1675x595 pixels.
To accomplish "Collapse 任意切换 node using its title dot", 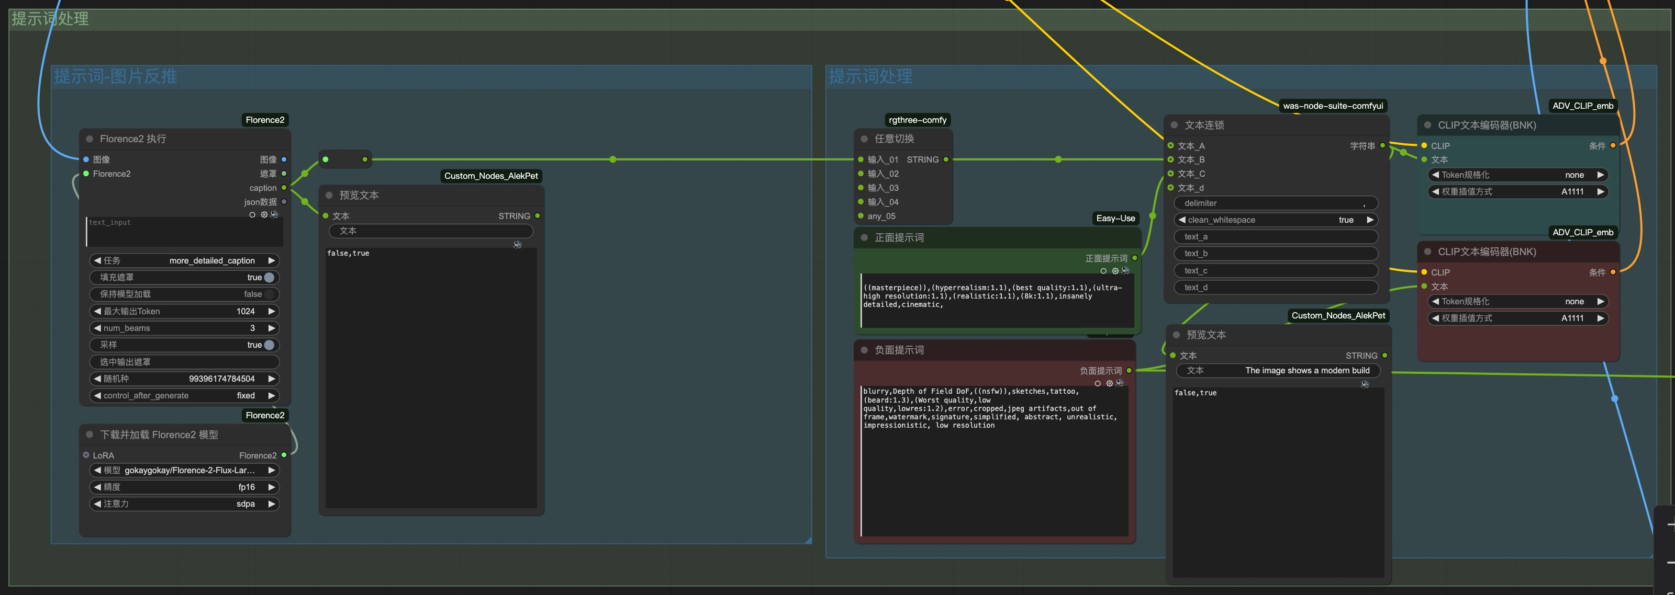I will click(864, 139).
